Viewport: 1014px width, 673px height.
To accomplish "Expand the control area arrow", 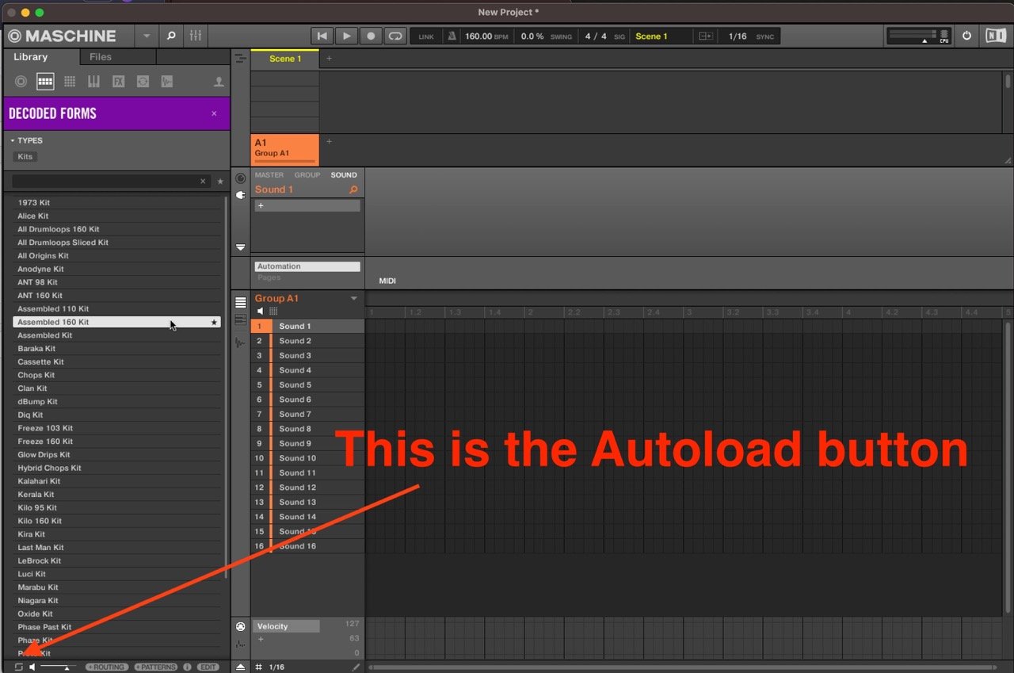I will pyautogui.click(x=241, y=247).
